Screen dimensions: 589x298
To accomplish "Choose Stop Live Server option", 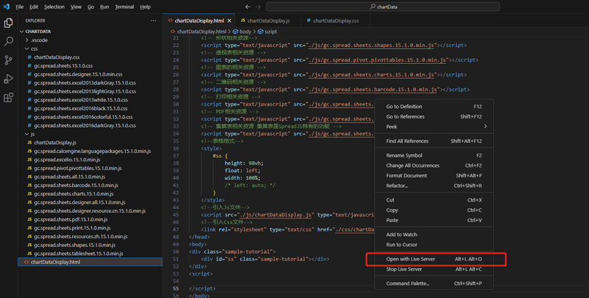I will point(434,269).
